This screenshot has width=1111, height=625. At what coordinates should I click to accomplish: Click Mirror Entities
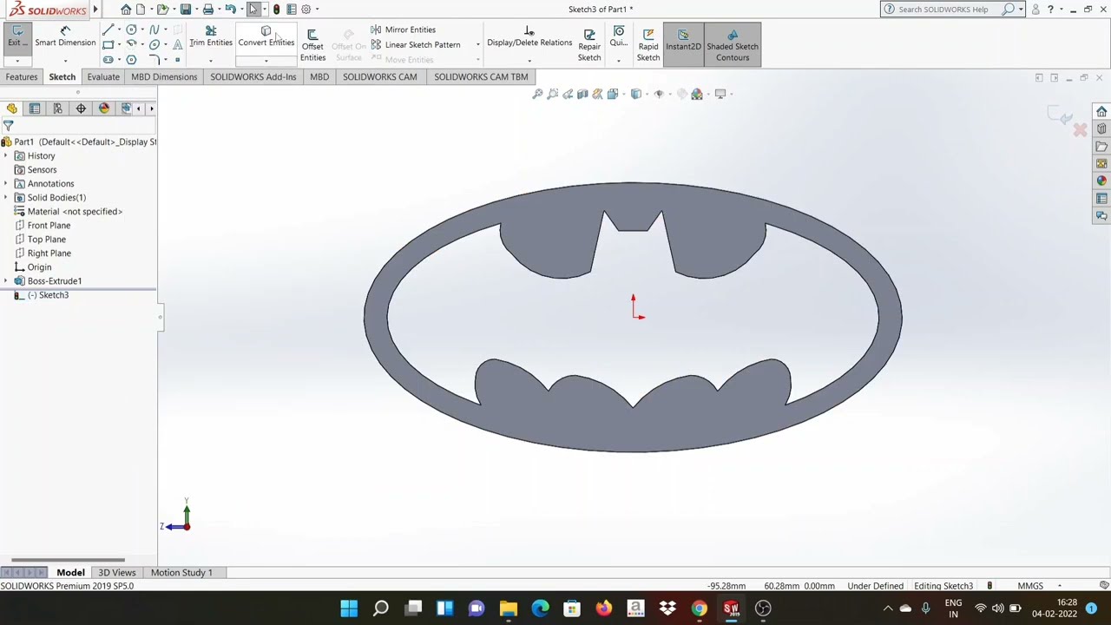[x=403, y=30]
